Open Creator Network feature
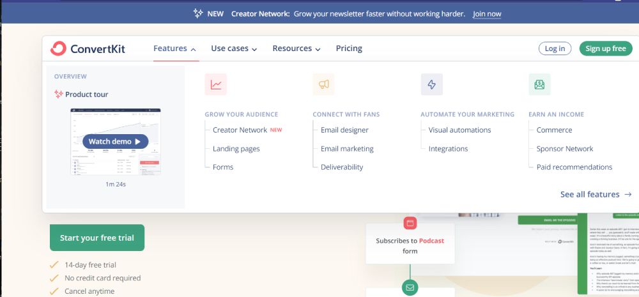Screen dimensions: 639x297 pyautogui.click(x=240, y=130)
